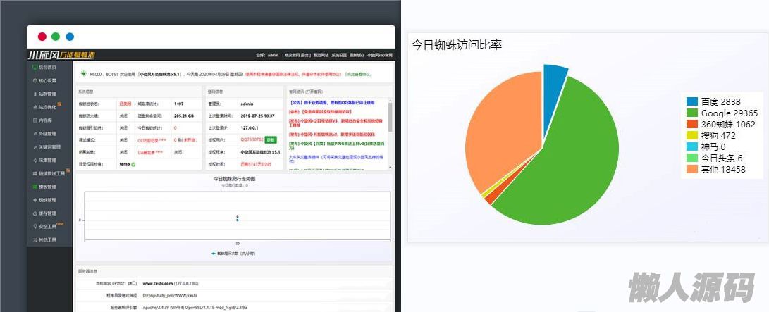Open 关键词管理 in the sidebar
Viewport: 769px width, 312px height.
49,147
